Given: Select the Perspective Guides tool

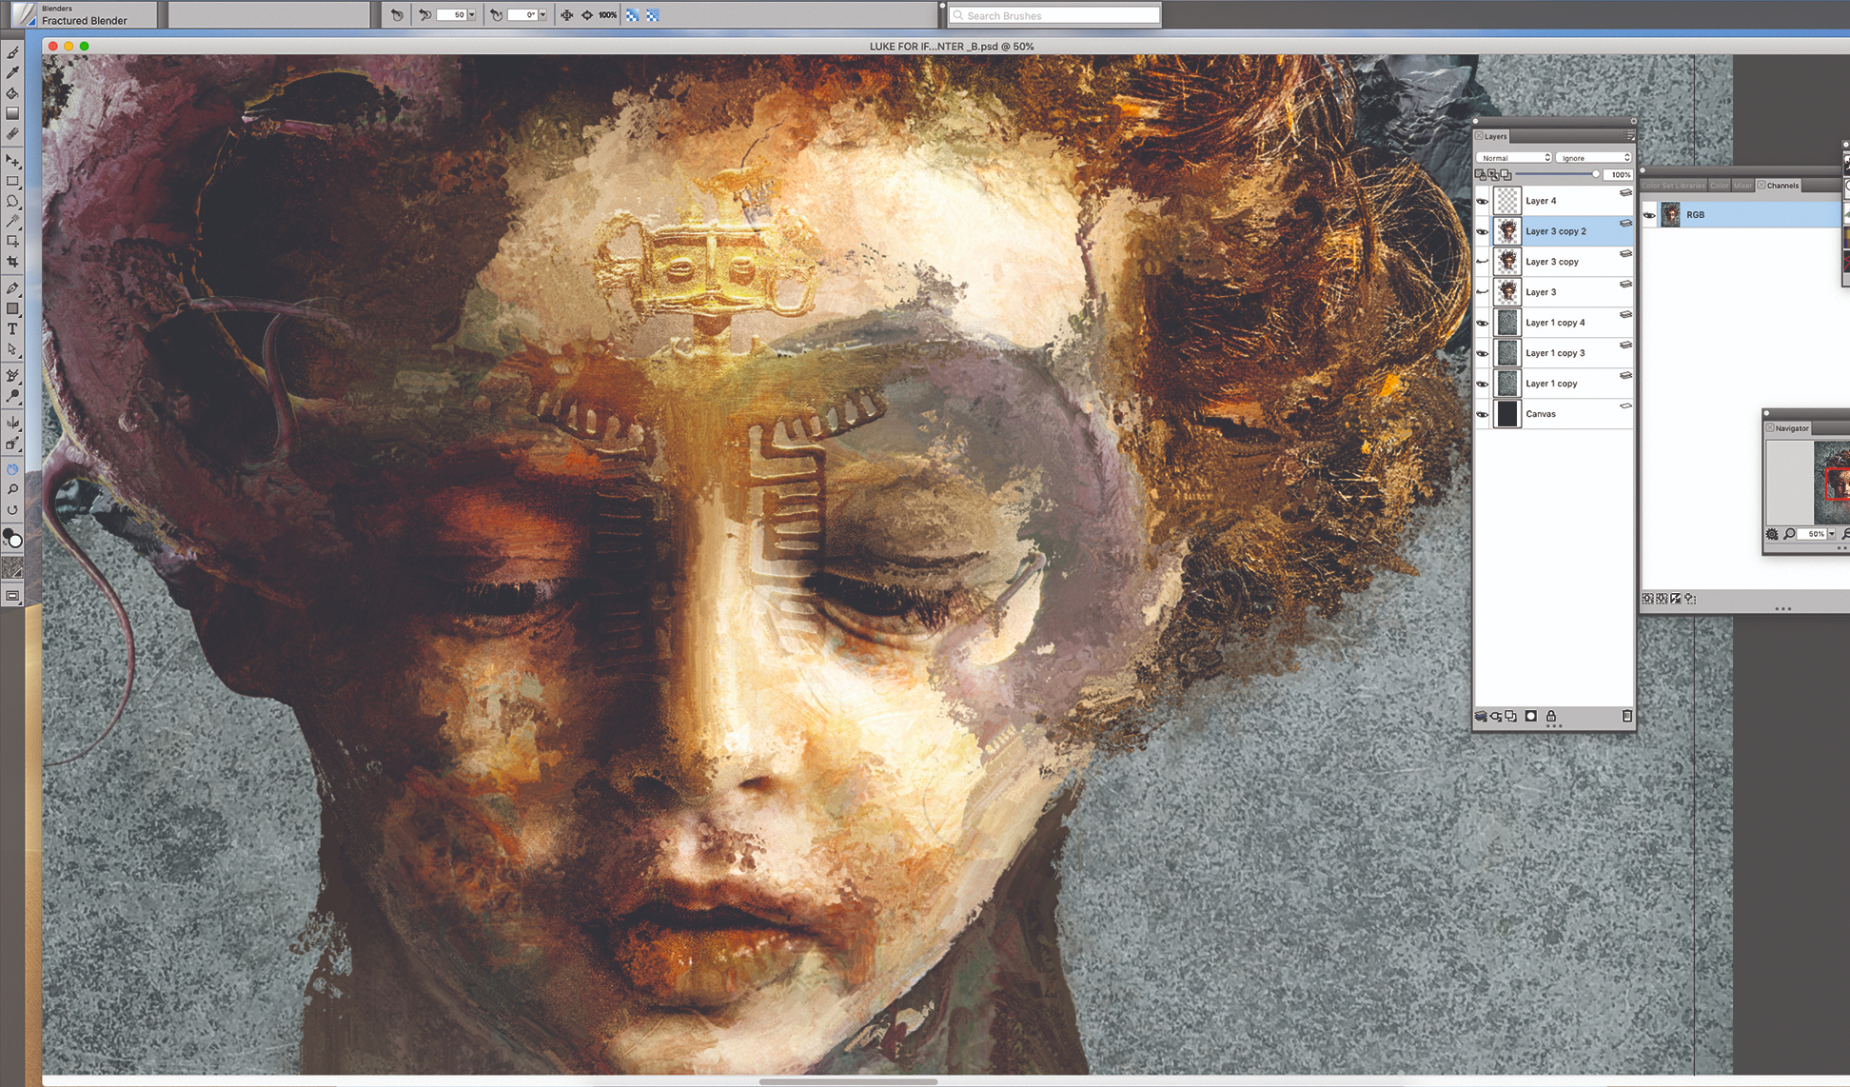Looking at the screenshot, I should point(12,444).
